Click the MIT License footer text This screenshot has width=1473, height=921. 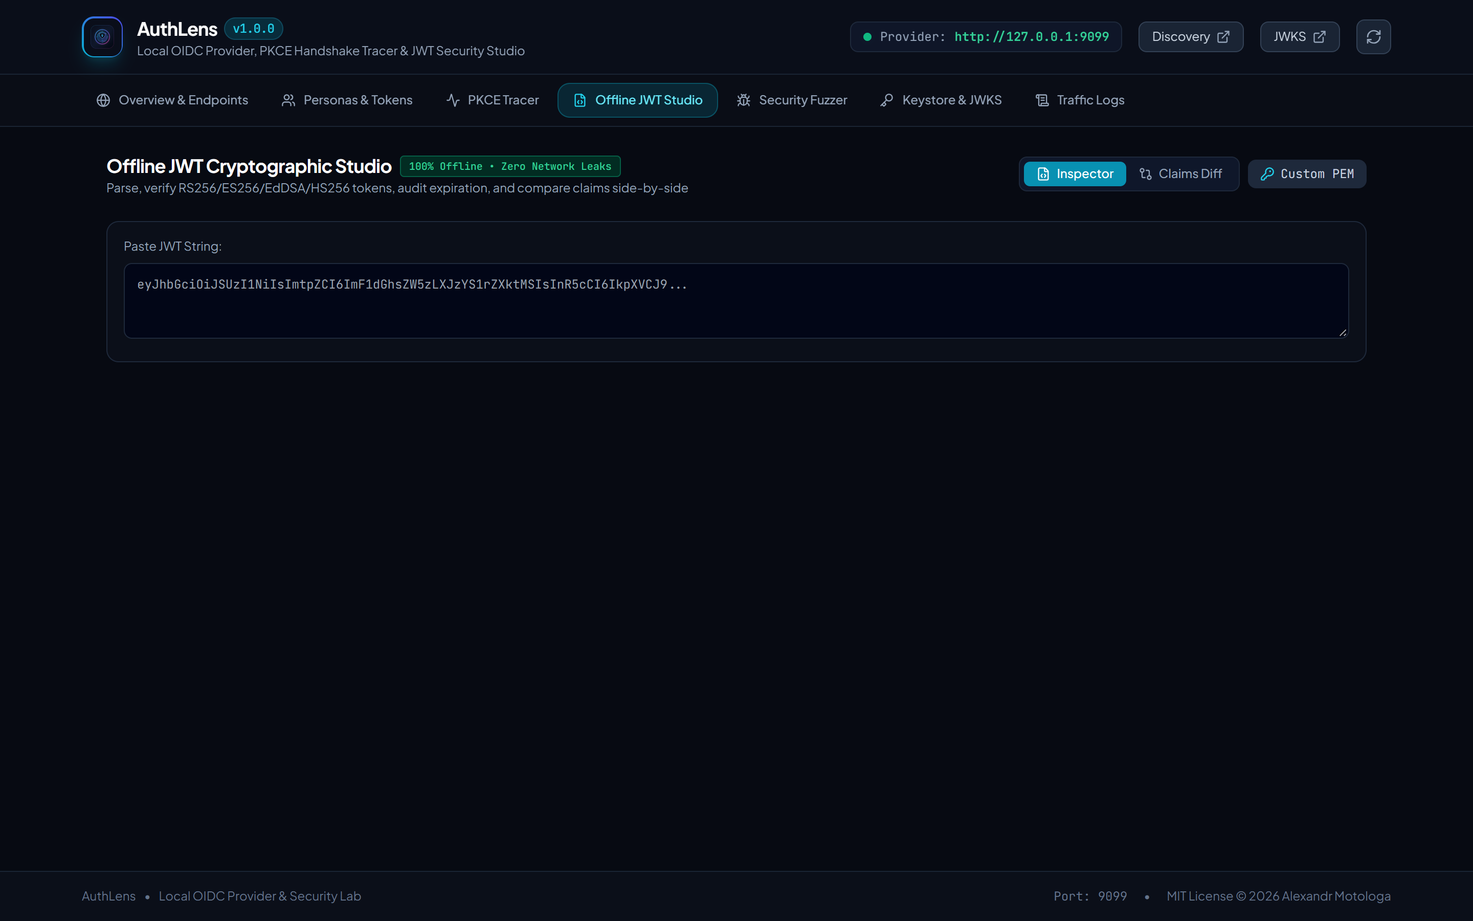(x=1278, y=896)
